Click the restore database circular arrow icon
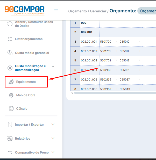156x160 pixels. coord(10,24)
